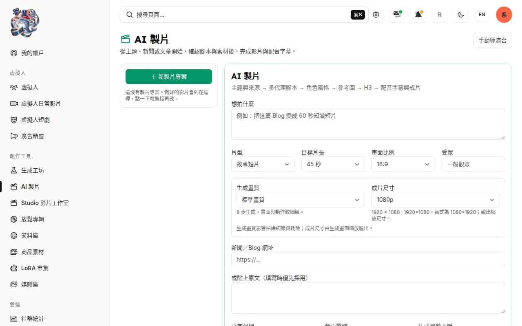Toggle dark mode with the moon icon
The image size is (522, 326).
click(461, 15)
